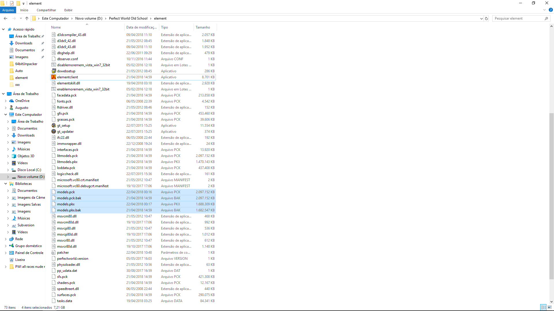554x311 pixels.
Task: Open the address bar history dropdown
Action: pyautogui.click(x=481, y=18)
